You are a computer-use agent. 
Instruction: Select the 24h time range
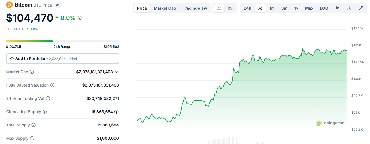(248, 8)
